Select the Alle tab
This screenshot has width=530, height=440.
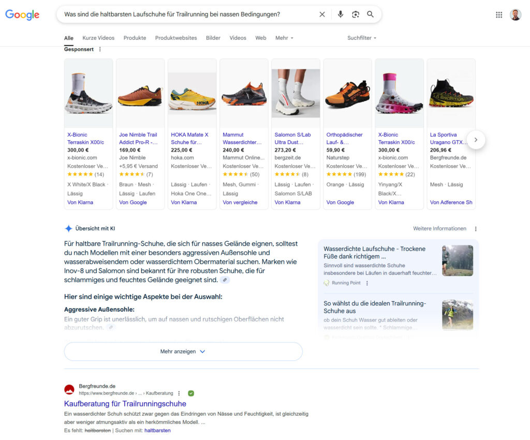click(x=69, y=38)
